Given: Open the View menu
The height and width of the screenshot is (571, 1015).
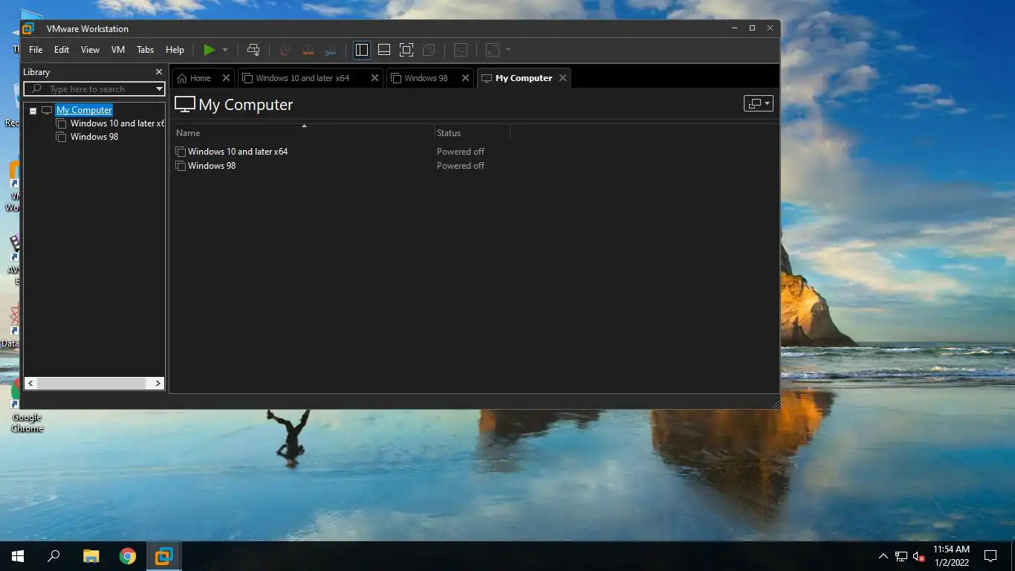Looking at the screenshot, I should pos(90,50).
